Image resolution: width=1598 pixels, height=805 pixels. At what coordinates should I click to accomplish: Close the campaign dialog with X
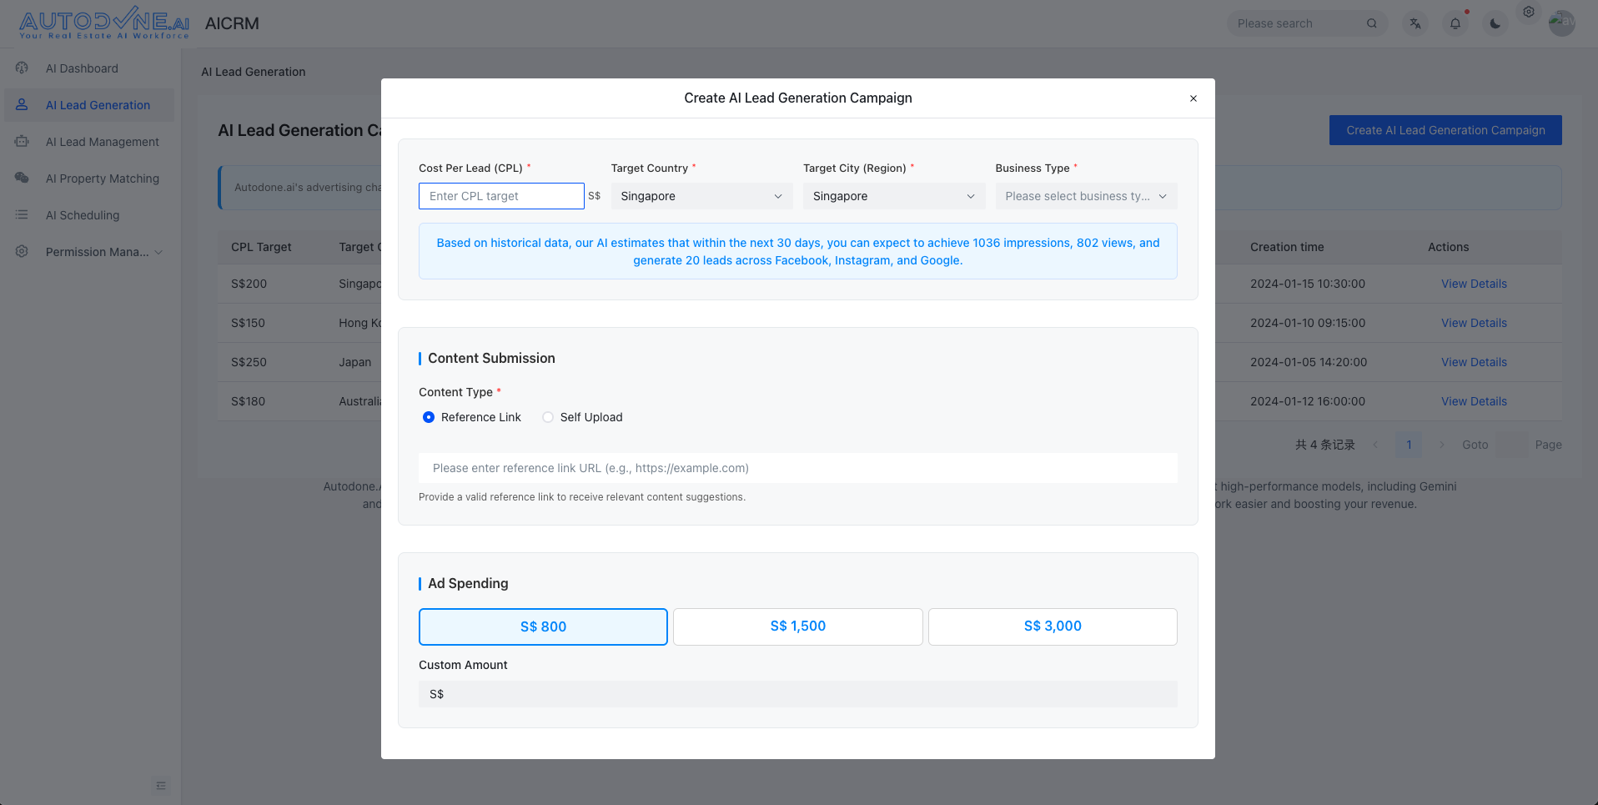point(1193,98)
